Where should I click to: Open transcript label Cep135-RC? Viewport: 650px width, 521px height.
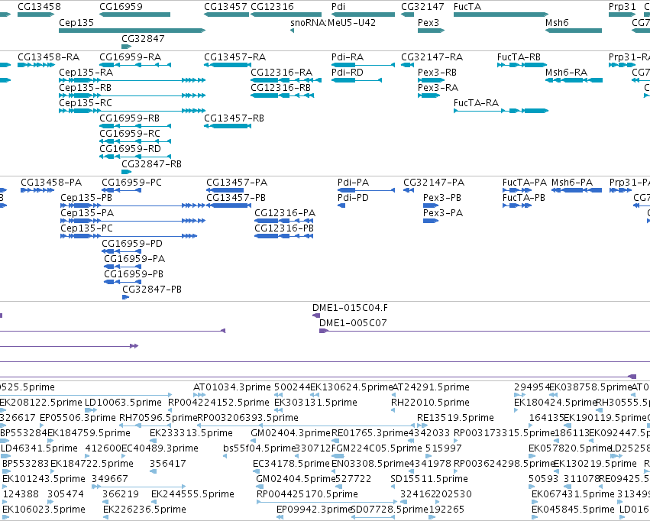tap(86, 103)
